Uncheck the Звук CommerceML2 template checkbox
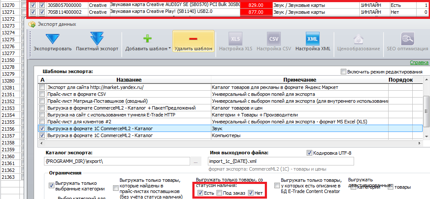 click(42, 128)
